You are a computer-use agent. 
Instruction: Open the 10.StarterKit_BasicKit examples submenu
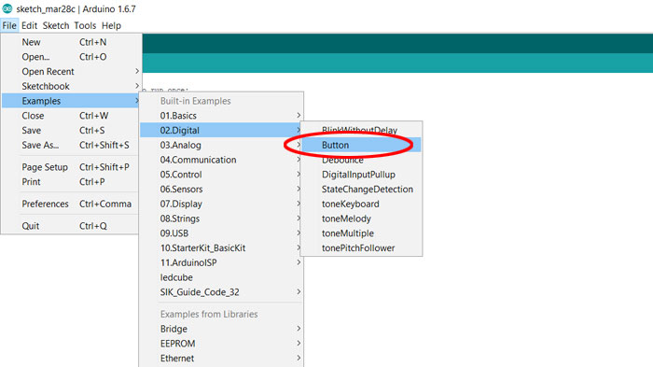[x=221, y=247]
